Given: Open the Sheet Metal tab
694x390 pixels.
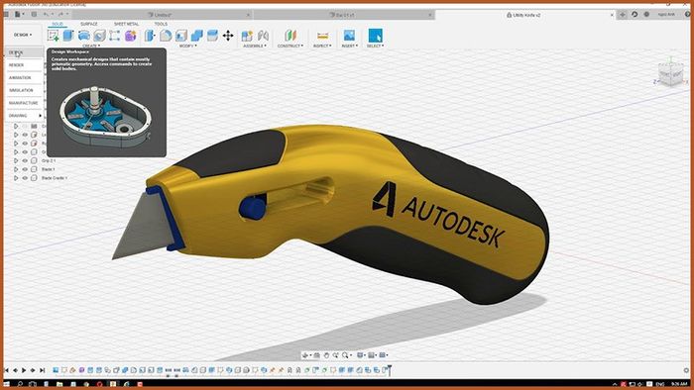Looking at the screenshot, I should coord(127,24).
